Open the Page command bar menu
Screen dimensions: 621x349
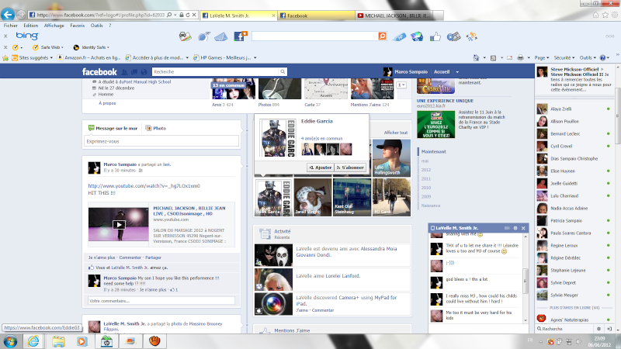point(541,57)
